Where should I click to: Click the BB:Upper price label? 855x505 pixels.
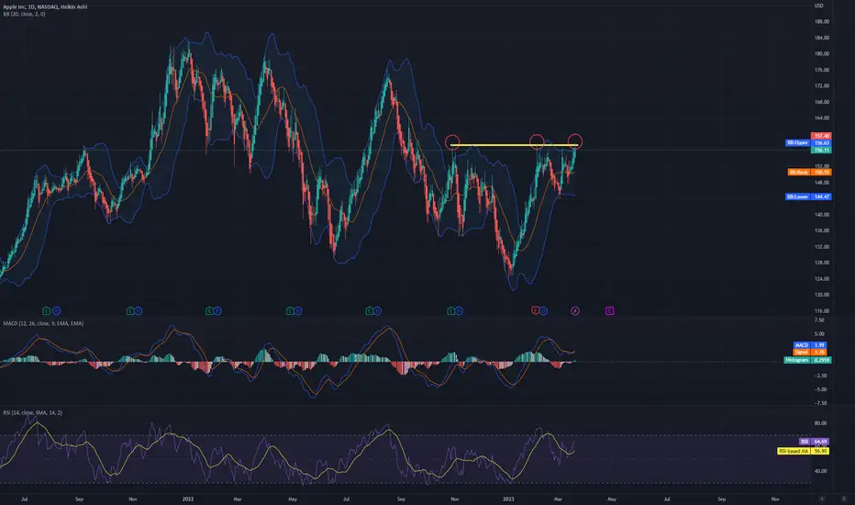coord(808,142)
